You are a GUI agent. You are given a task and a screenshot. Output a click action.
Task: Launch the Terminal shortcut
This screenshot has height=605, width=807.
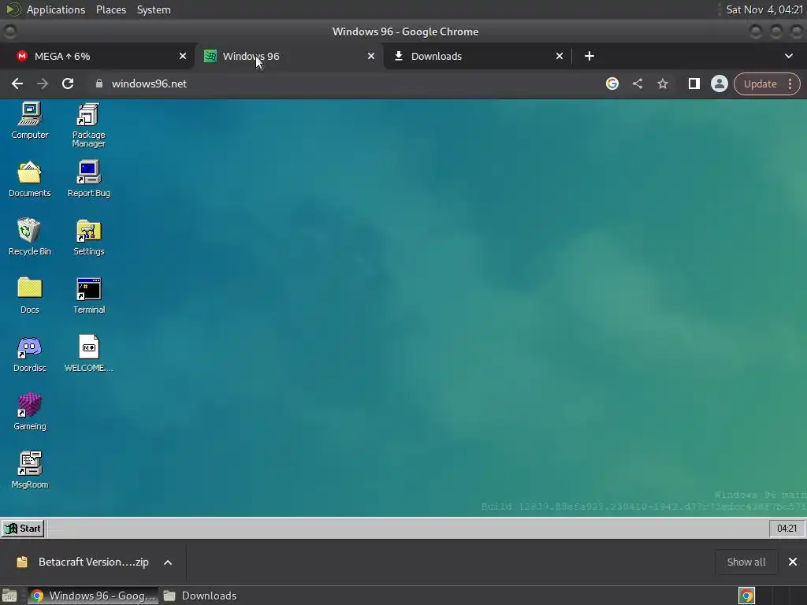point(88,295)
